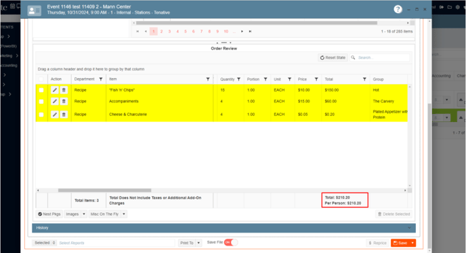
Task: Edit the Accompaniments row with pencil icon
Action: pos(55,101)
